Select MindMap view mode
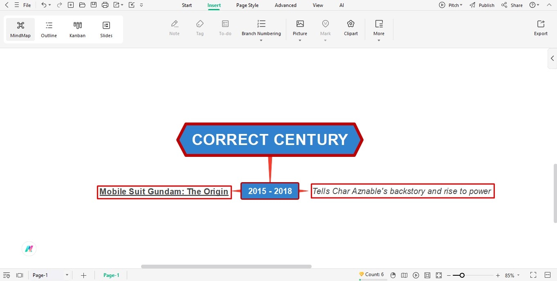Screen dimensions: 557x281 [x=20, y=29]
